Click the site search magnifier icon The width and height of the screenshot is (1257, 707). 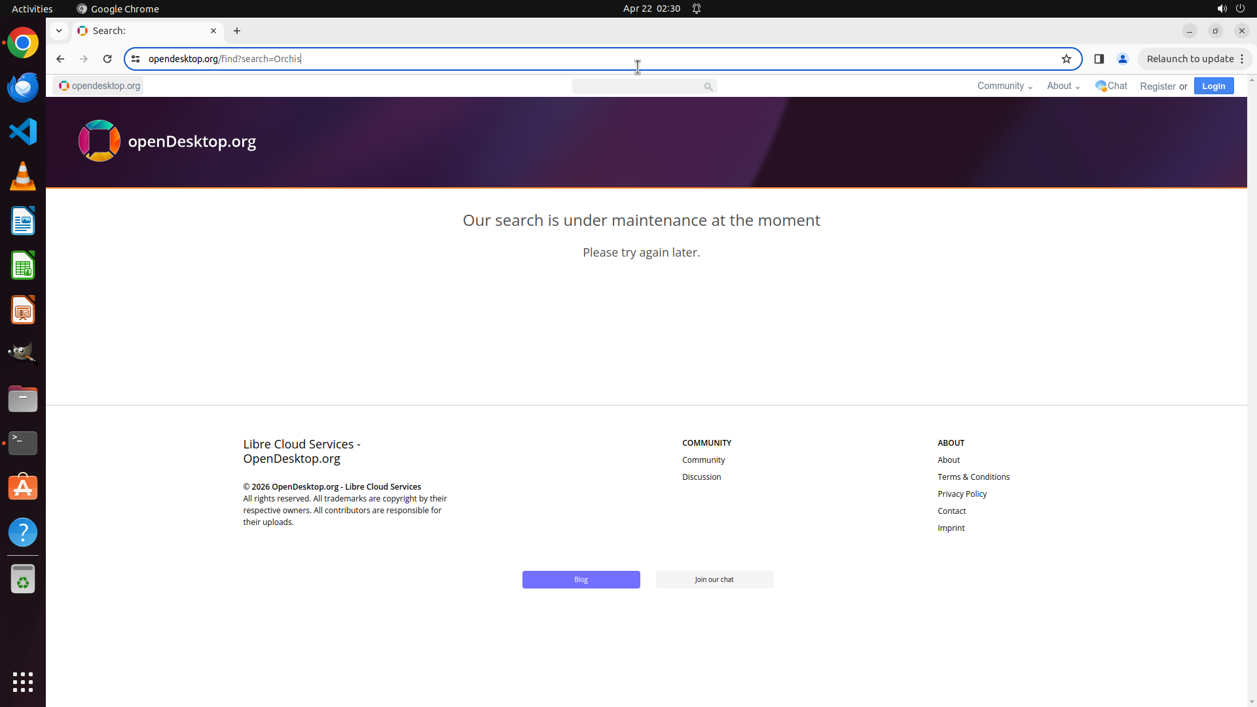coord(708,86)
